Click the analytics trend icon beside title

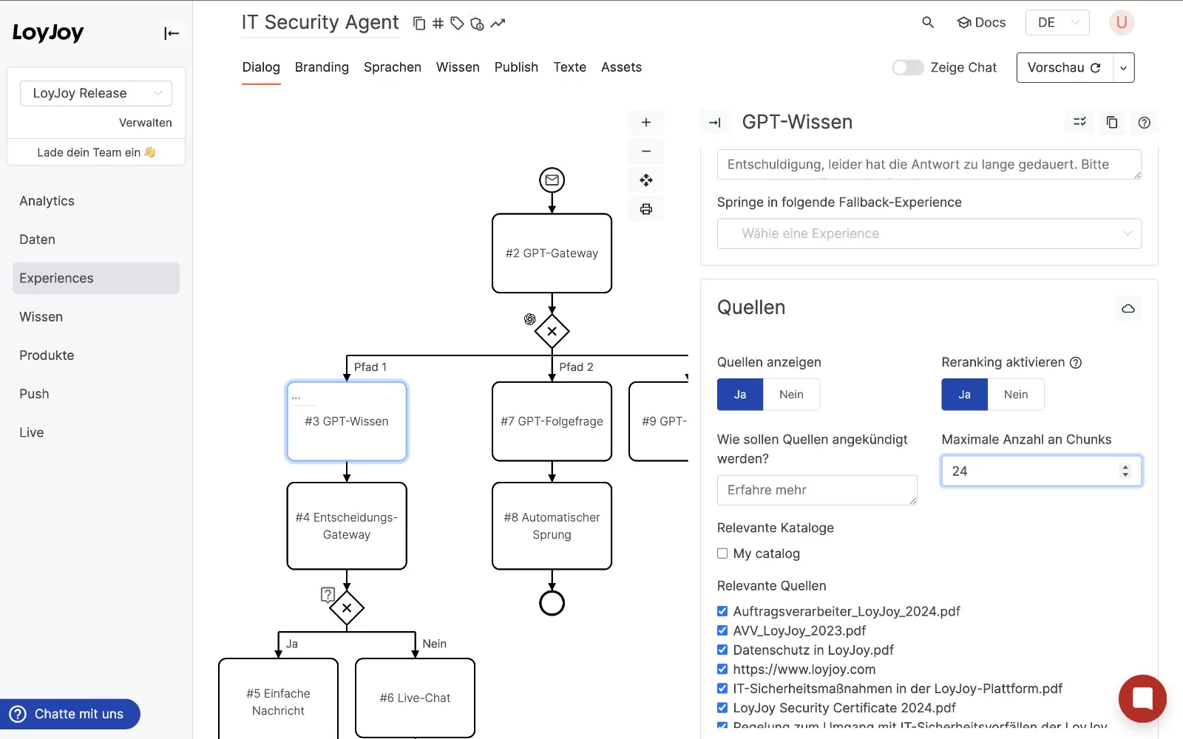coord(498,24)
